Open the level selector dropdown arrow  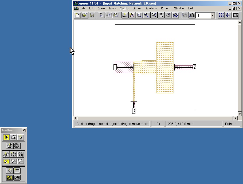click(213, 15)
